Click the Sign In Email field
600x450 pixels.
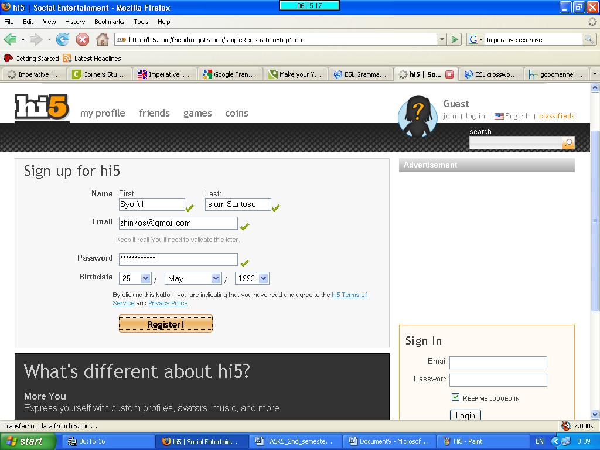pyautogui.click(x=498, y=362)
